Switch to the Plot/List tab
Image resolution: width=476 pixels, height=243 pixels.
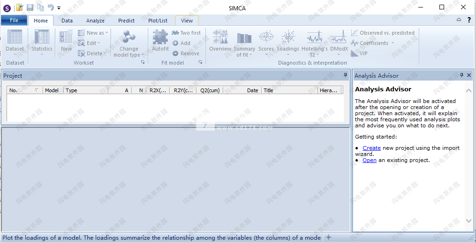coord(158,21)
